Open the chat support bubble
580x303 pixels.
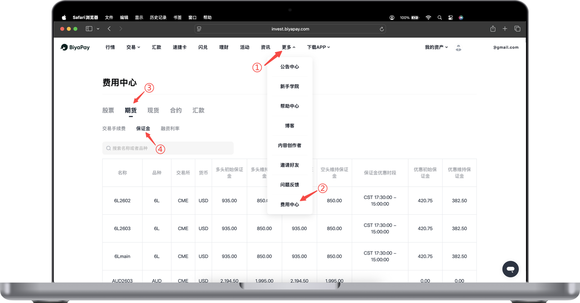[x=510, y=269]
